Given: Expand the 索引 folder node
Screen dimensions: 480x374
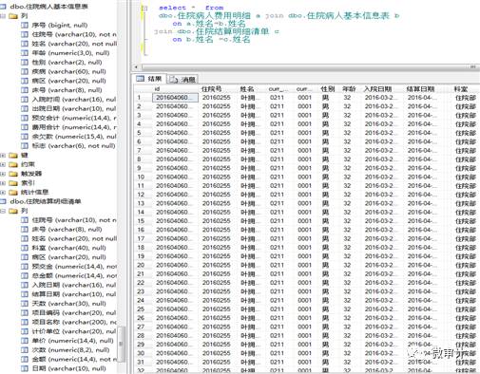Looking at the screenshot, I should point(3,183).
